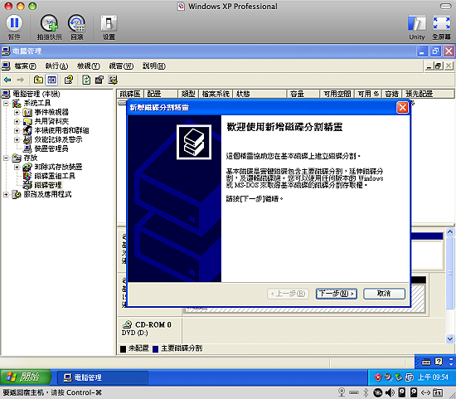The width and height of the screenshot is (456, 399).
Task: Click the VMware tools tray icon
Action: (x=410, y=377)
